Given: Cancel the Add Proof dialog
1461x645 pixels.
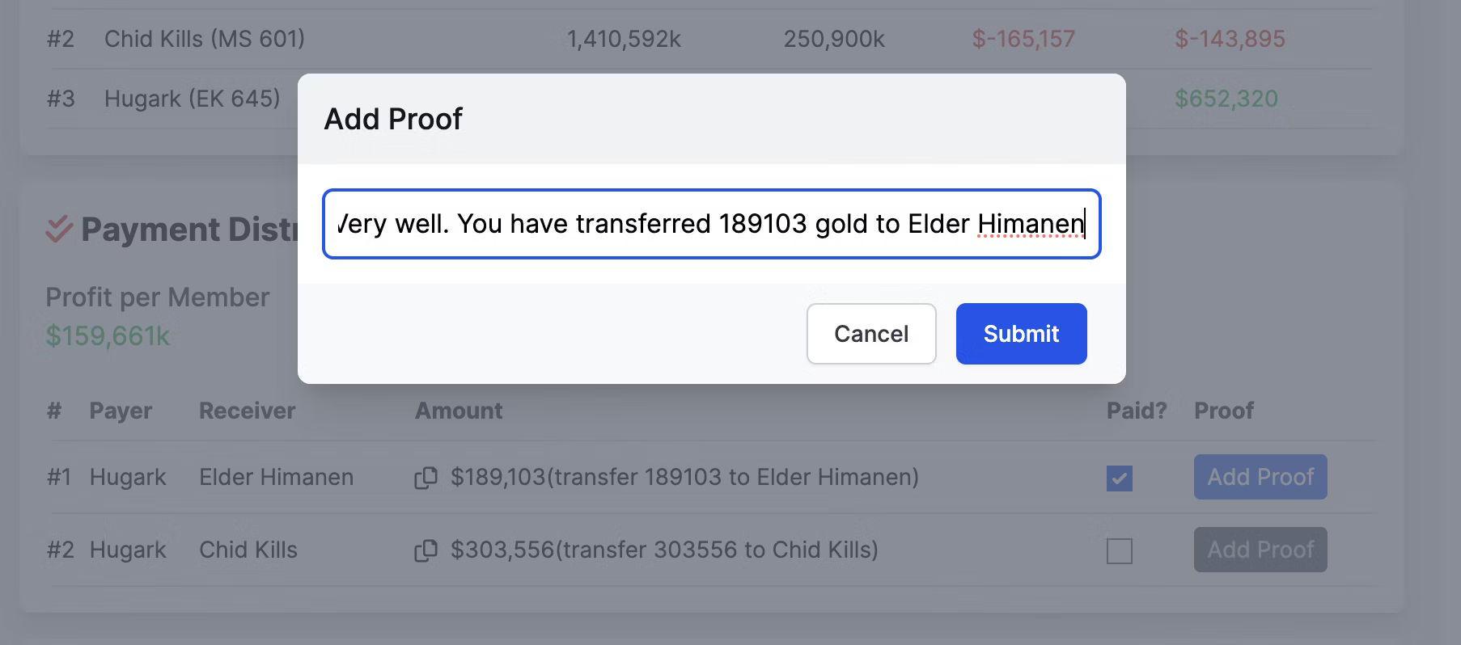Looking at the screenshot, I should (871, 334).
